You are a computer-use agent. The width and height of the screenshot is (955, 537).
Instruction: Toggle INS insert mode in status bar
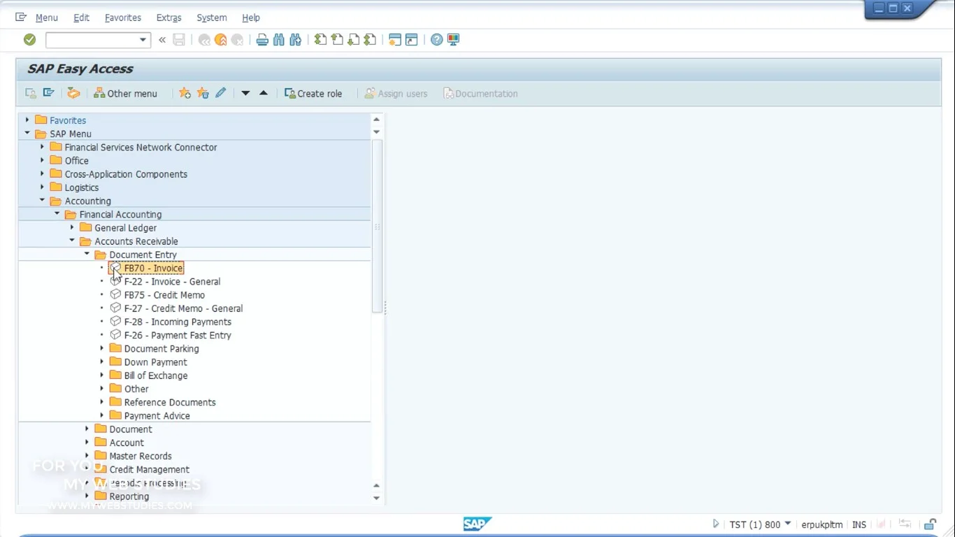click(859, 524)
